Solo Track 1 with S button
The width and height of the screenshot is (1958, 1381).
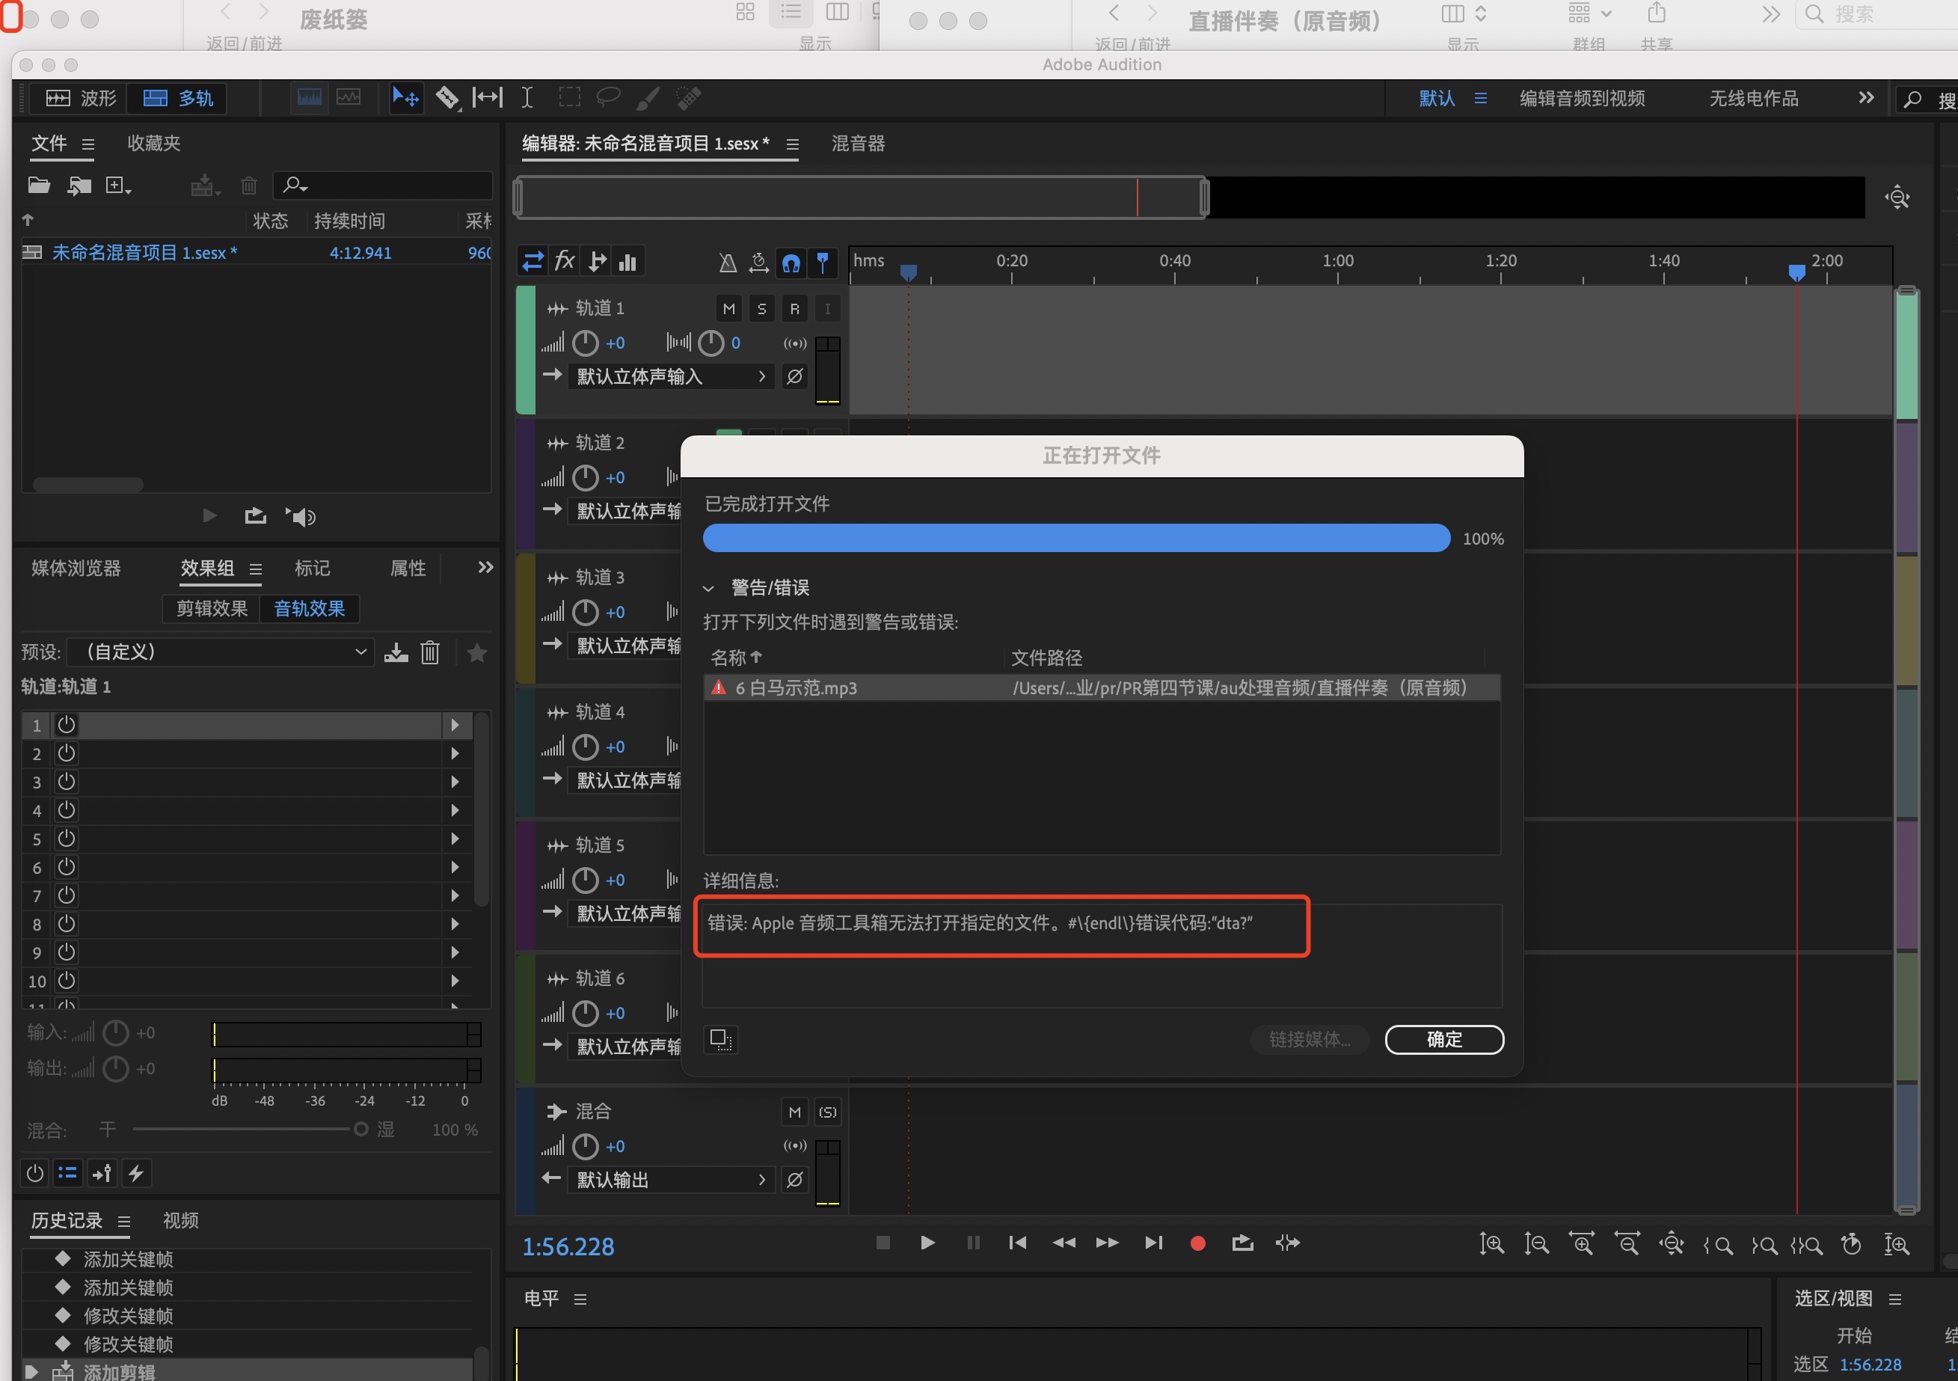tap(761, 309)
